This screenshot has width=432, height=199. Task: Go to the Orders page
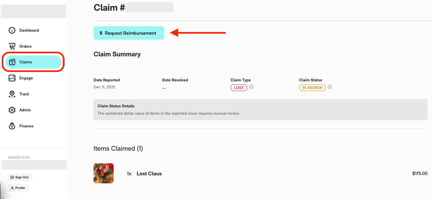(25, 46)
